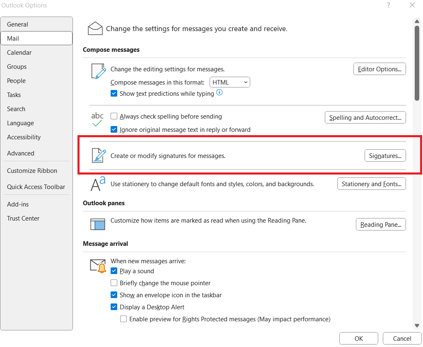
Task: Toggle Show an envelope icon in taskbar
Action: [114, 295]
